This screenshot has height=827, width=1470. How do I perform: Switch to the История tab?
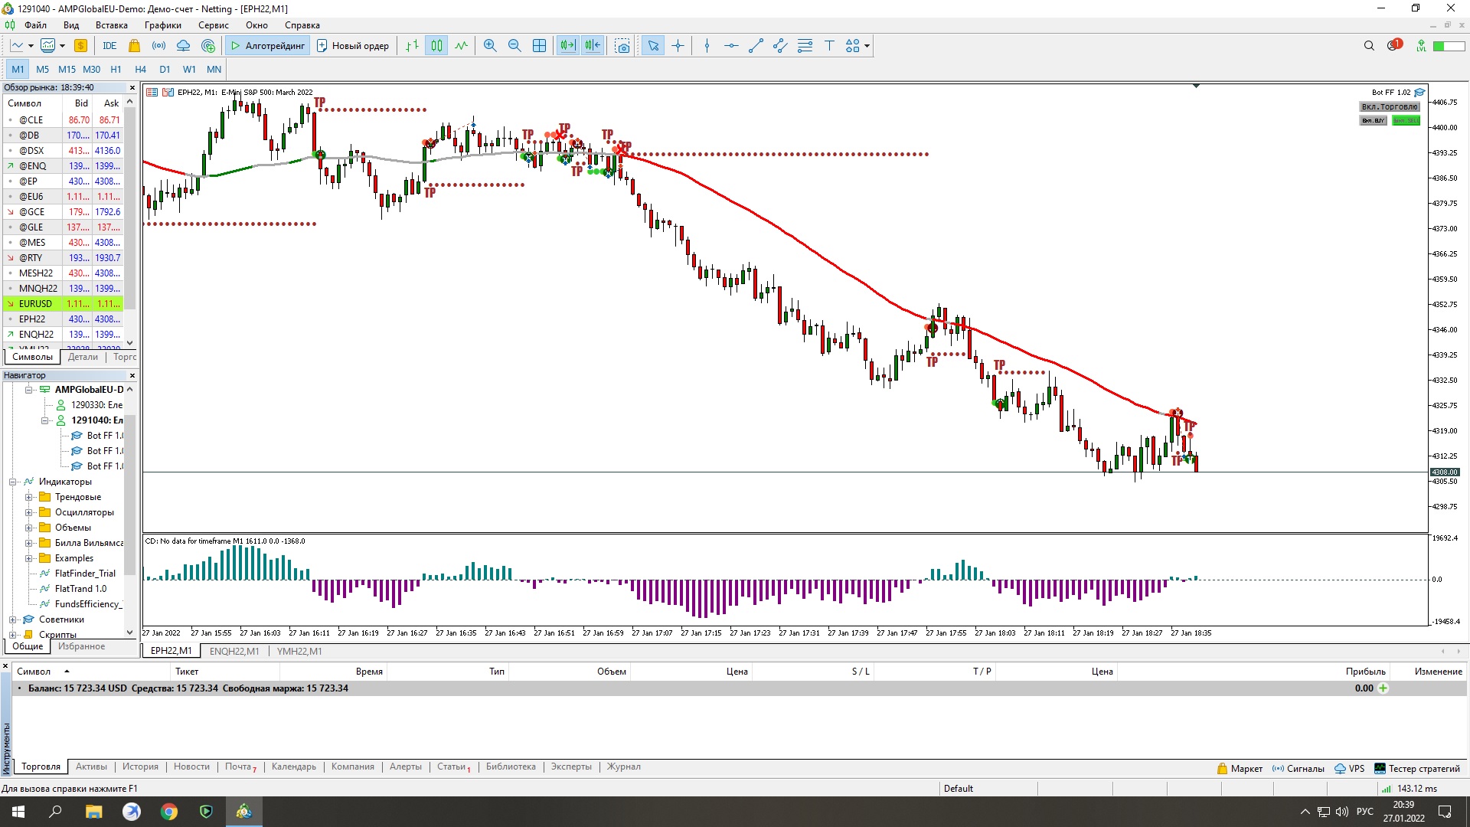140,767
